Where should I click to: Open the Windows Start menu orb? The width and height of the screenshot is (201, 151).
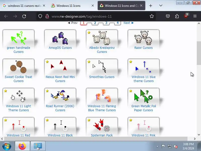(7, 146)
